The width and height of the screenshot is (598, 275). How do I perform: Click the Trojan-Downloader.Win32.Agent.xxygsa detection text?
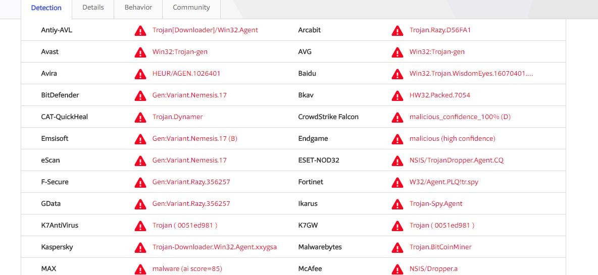(x=215, y=247)
